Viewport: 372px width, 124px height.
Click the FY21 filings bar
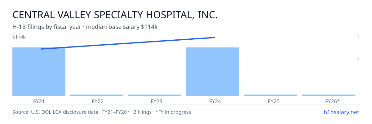click(39, 72)
